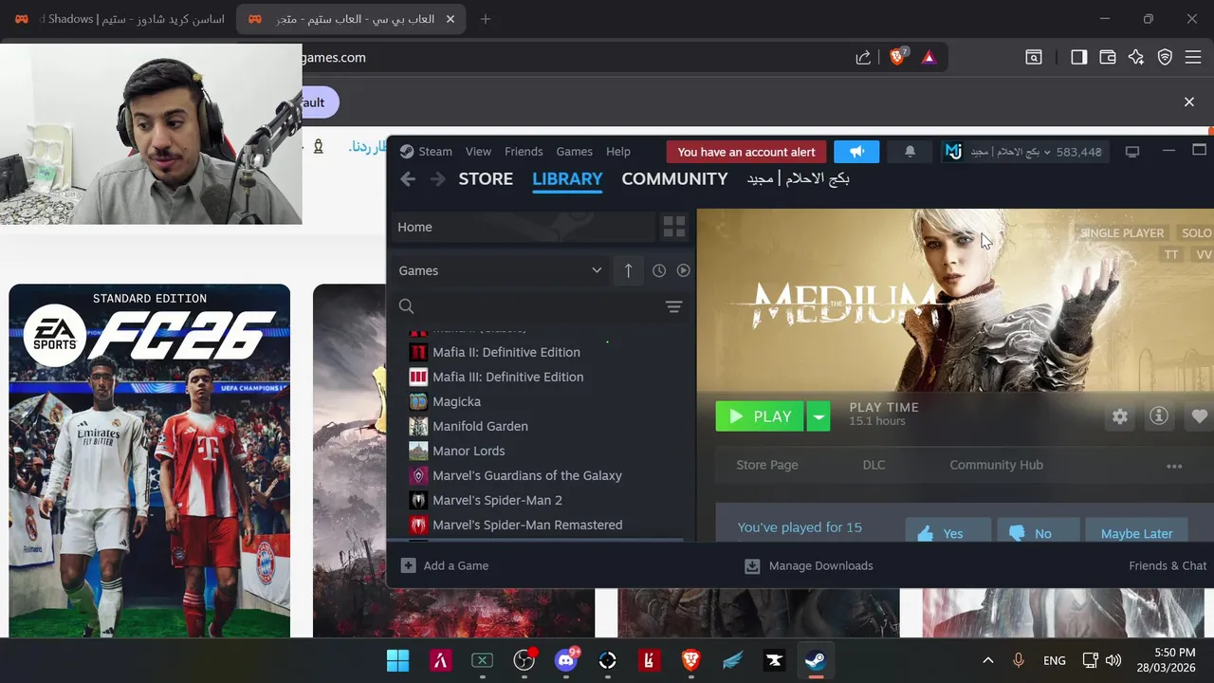Open Brave page search icon

[1034, 57]
